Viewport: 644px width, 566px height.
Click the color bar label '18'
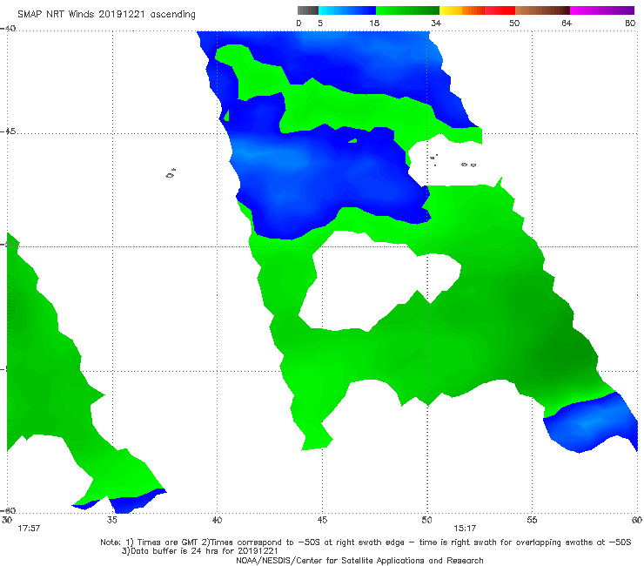[374, 24]
